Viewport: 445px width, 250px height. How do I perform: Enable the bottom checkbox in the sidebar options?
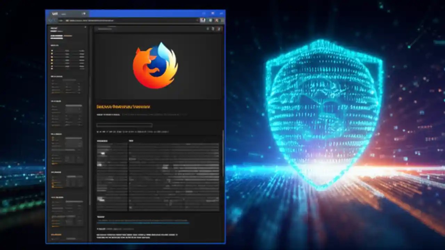coord(51,69)
